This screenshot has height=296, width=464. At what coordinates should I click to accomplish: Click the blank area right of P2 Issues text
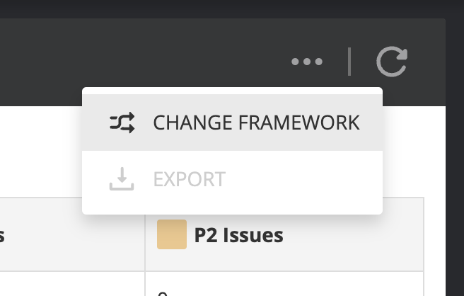tap(354, 235)
